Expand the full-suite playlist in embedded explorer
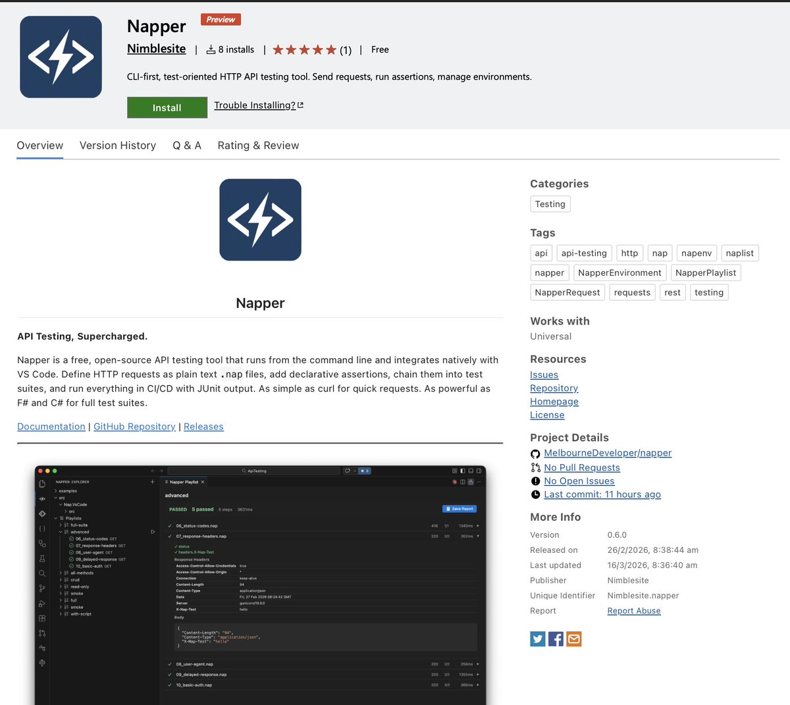790x705 pixels. (61, 525)
